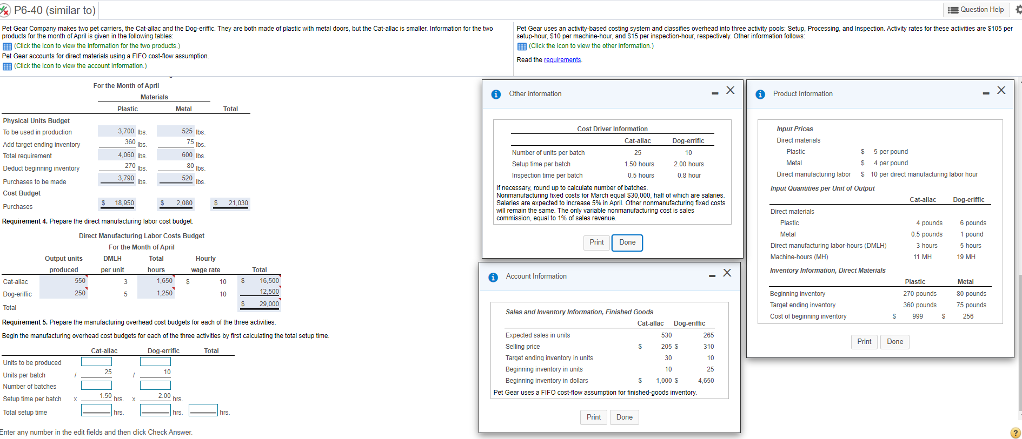The image size is (1022, 439).
Task: Click the info icon in Product Information dialog
Action: [x=760, y=94]
